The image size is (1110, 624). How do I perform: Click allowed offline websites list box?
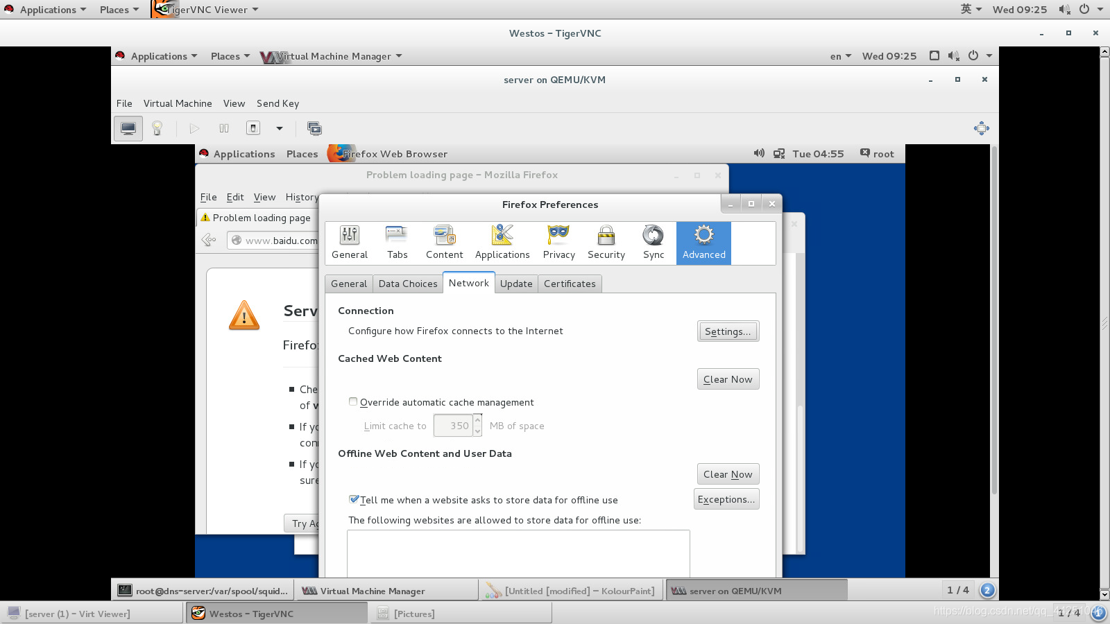pyautogui.click(x=518, y=553)
